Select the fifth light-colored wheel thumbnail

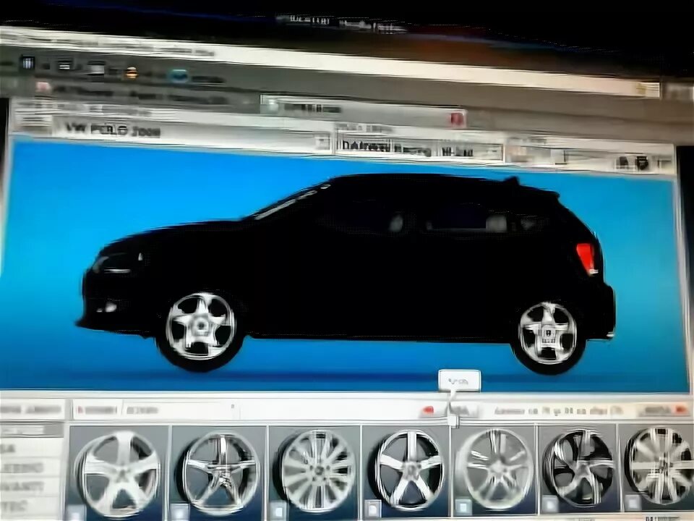click(x=494, y=469)
